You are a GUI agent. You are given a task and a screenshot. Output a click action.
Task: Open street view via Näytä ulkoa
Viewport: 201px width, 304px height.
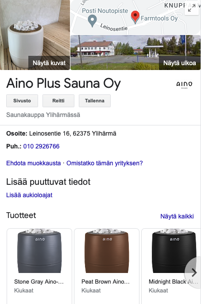pyautogui.click(x=179, y=63)
